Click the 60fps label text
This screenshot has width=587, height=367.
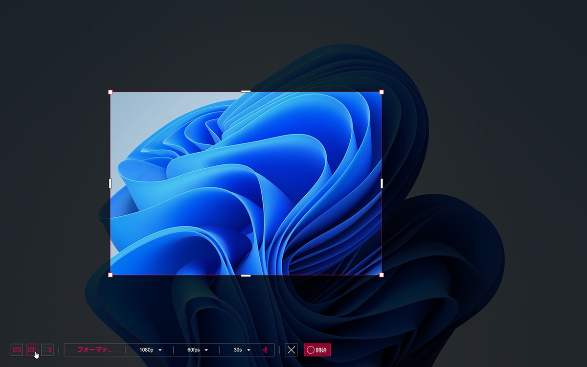pyautogui.click(x=194, y=350)
